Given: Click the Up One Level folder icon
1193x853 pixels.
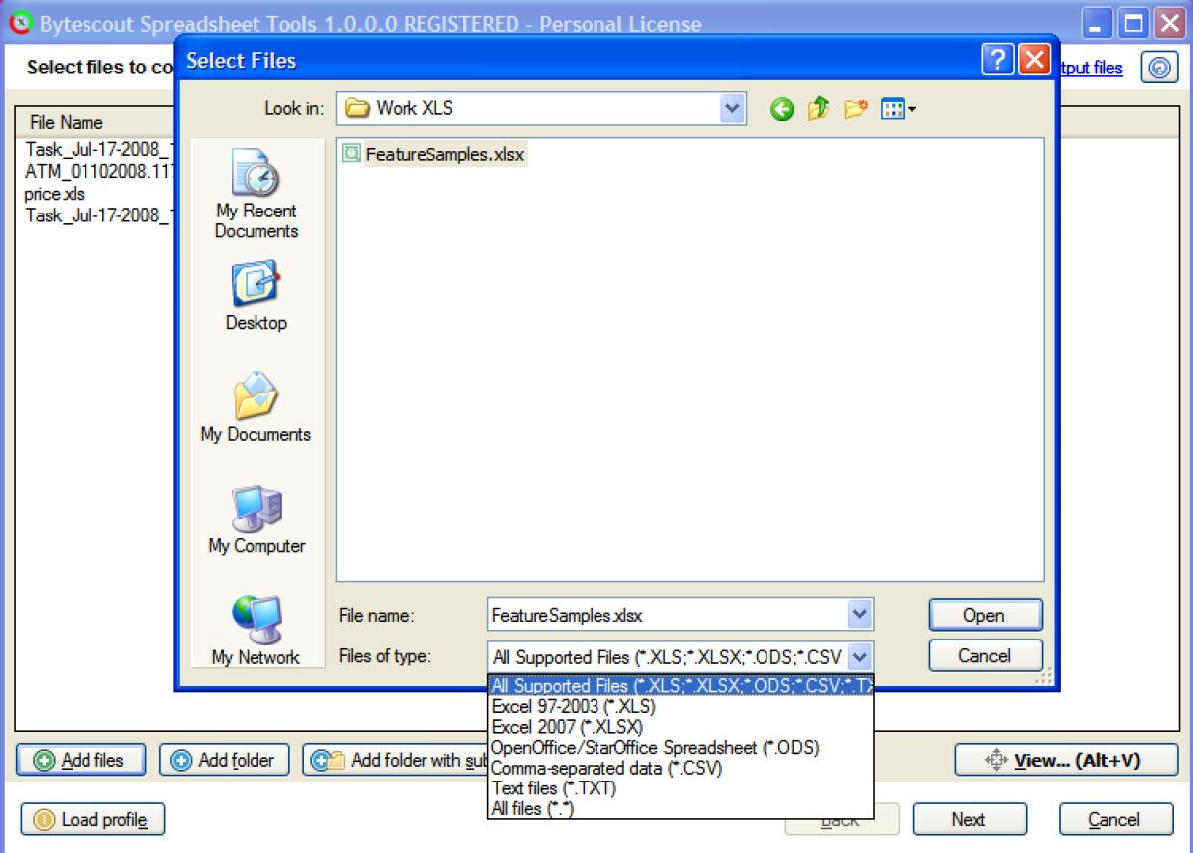Looking at the screenshot, I should pyautogui.click(x=817, y=109).
